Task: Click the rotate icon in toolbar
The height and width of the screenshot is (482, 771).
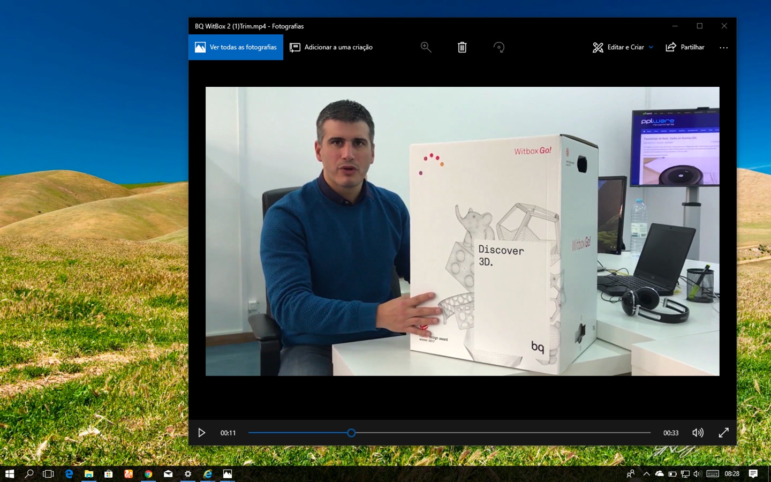Action: [x=498, y=47]
